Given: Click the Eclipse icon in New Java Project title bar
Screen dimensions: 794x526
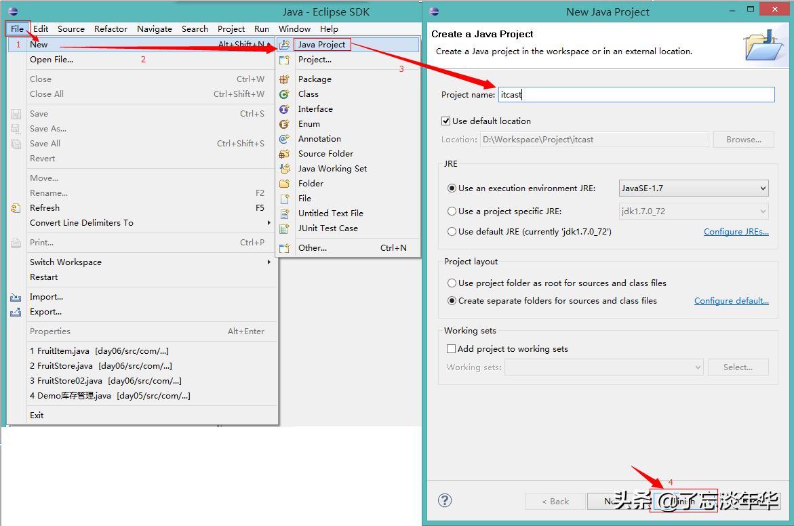Looking at the screenshot, I should (434, 12).
